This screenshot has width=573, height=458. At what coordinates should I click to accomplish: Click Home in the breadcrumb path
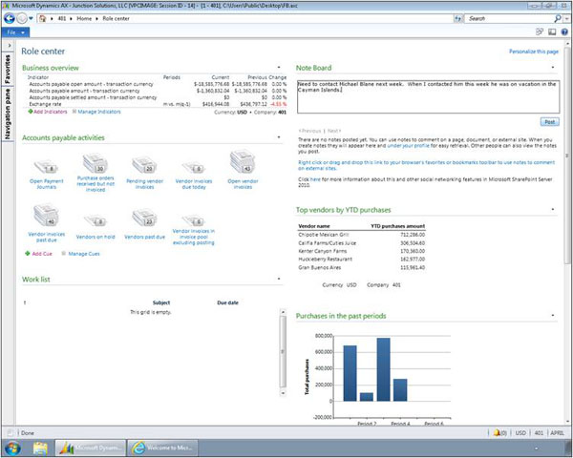click(84, 19)
